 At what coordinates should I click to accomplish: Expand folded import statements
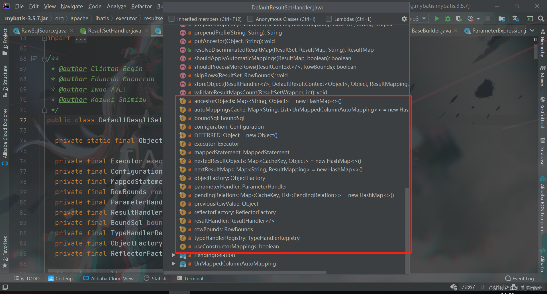coord(44,38)
